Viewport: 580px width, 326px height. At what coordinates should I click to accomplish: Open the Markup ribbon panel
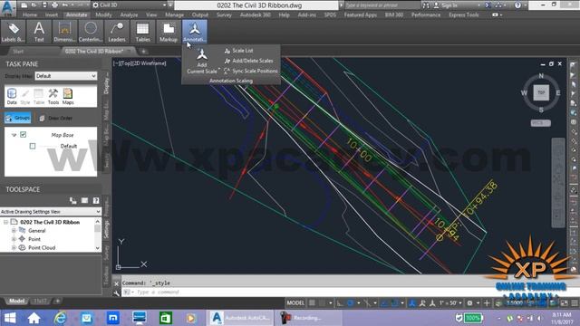[x=169, y=32]
